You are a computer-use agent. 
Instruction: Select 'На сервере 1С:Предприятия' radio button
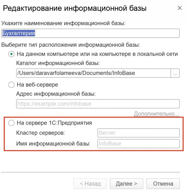(x=12, y=123)
